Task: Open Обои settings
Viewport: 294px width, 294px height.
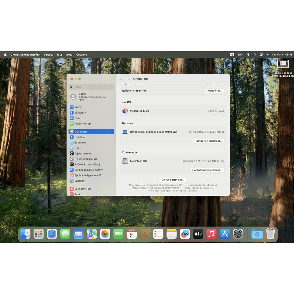Action: coord(91,148)
